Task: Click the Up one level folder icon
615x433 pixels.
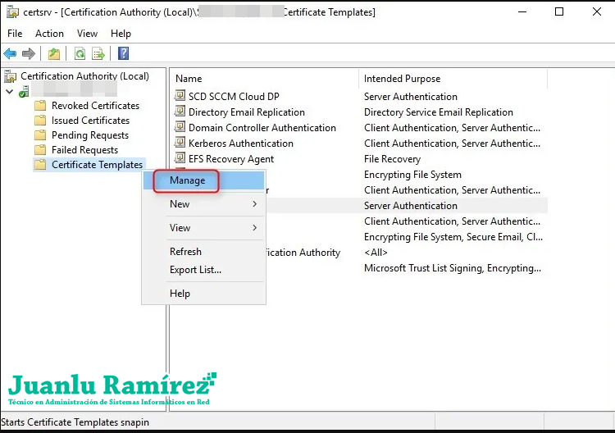Action: point(53,54)
